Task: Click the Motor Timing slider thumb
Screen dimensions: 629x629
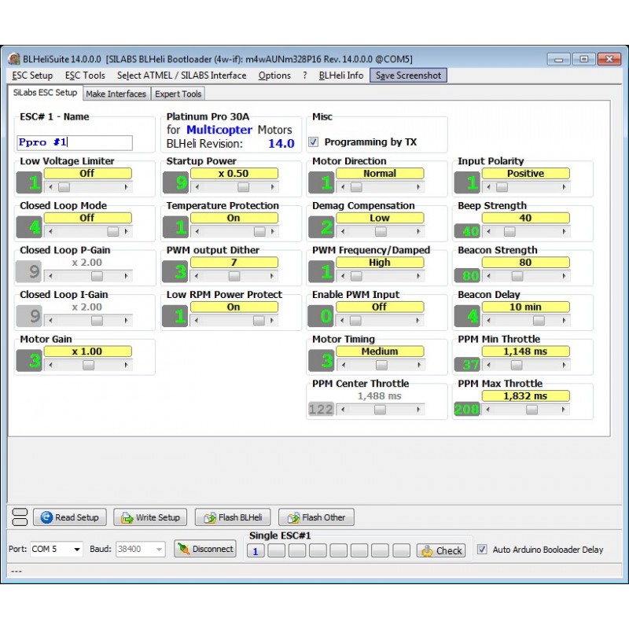Action: point(381,365)
